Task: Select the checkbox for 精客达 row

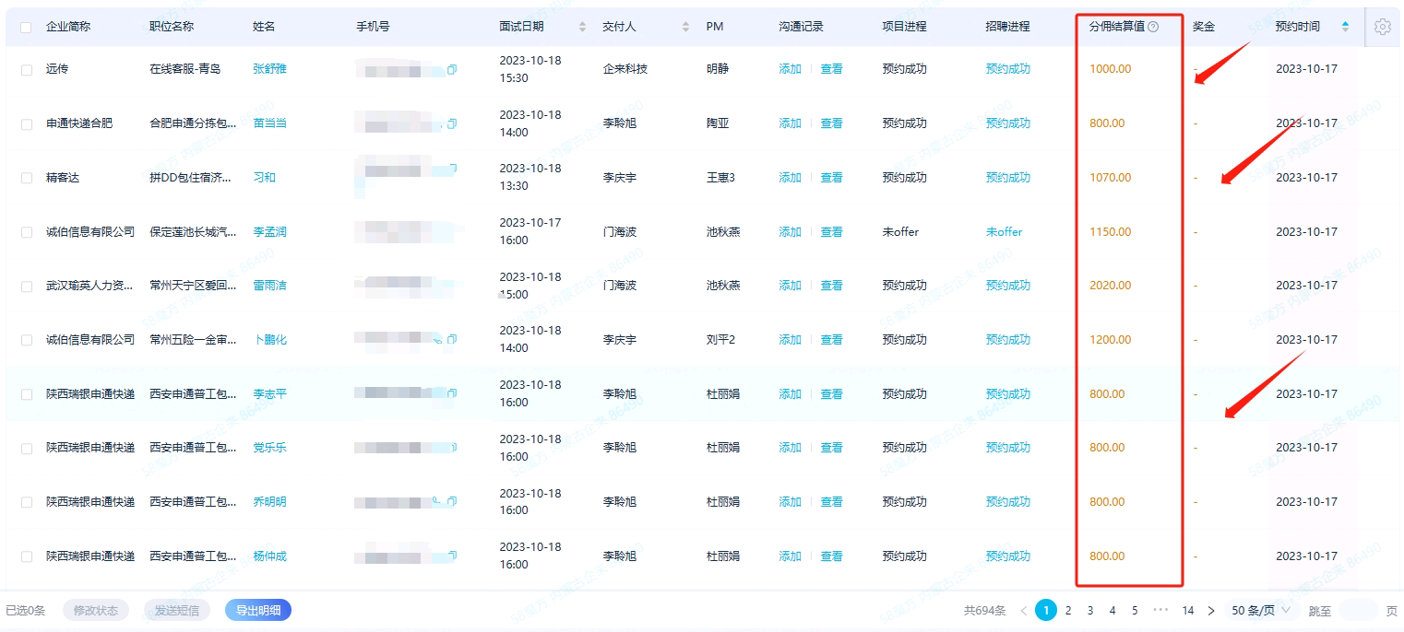Action: coord(27,178)
